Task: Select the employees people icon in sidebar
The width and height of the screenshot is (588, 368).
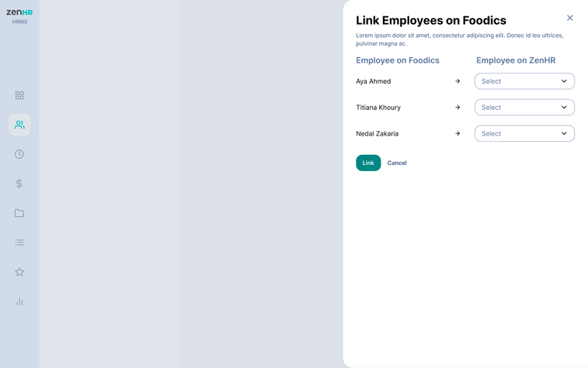Action: [19, 125]
